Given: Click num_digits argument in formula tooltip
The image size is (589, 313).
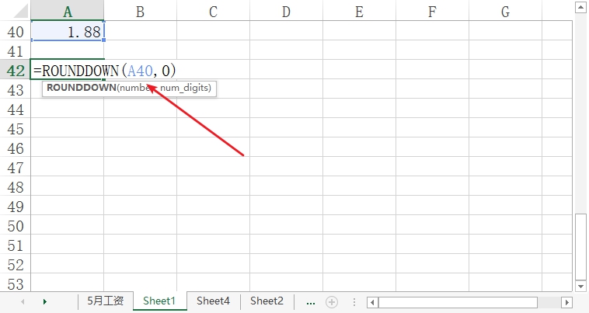Looking at the screenshot, I should pos(186,88).
